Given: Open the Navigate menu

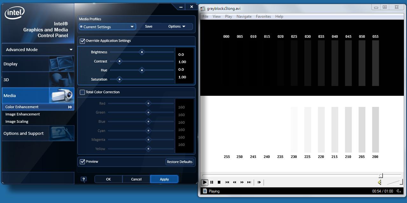Looking at the screenshot, I should tap(244, 16).
